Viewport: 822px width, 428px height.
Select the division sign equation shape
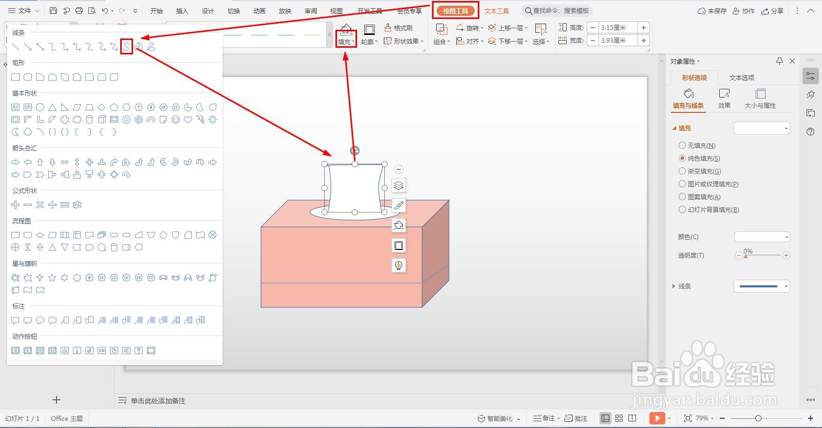click(52, 205)
